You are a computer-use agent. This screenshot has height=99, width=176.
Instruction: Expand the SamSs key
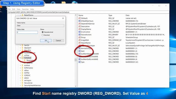[20, 45]
